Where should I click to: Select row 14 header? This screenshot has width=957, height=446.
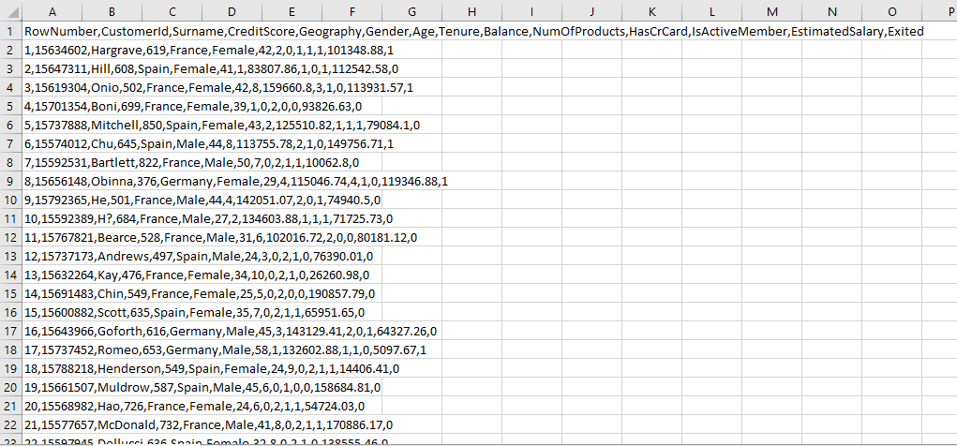(11, 275)
